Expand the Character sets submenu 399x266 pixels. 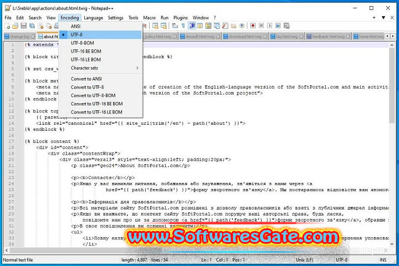100,68
